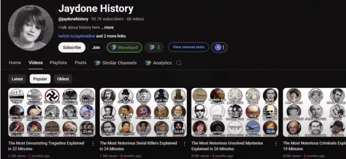Select the Popular filter chip
This screenshot has width=346, height=159.
pos(40,79)
